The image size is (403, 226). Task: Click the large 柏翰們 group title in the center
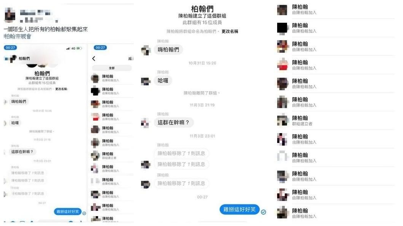click(202, 9)
